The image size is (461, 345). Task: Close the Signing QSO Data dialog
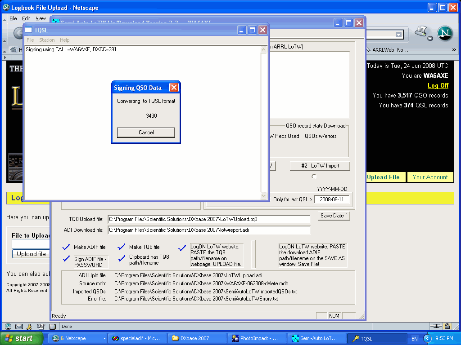[174, 88]
